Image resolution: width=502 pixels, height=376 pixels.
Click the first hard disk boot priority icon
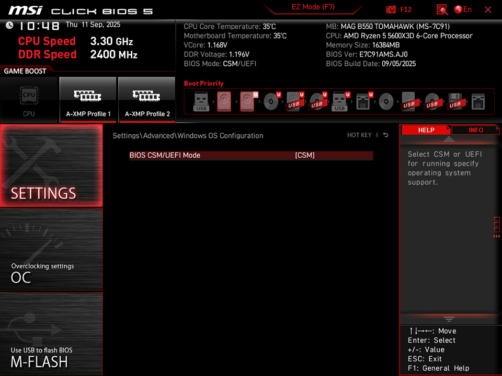click(224, 101)
